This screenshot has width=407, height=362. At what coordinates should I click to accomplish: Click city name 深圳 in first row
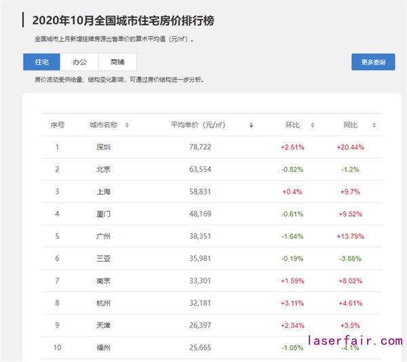[104, 147]
